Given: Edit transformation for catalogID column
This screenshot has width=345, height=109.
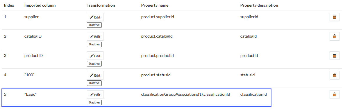Looking at the screenshot, I should (95, 36).
